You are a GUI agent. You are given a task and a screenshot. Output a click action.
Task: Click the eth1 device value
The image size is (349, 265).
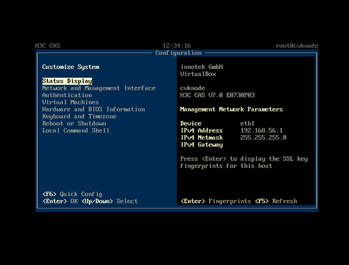pyautogui.click(x=248, y=123)
